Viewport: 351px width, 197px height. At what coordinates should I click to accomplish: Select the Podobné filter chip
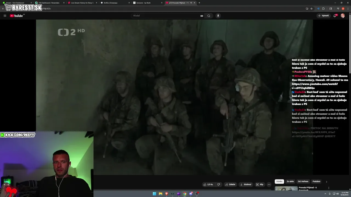(x=316, y=181)
